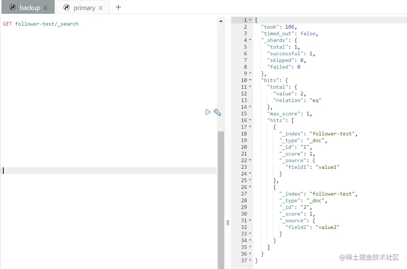Viewport: 407px width, 269px height.
Task: Fold the final brace at line 37
Action: coord(250,260)
